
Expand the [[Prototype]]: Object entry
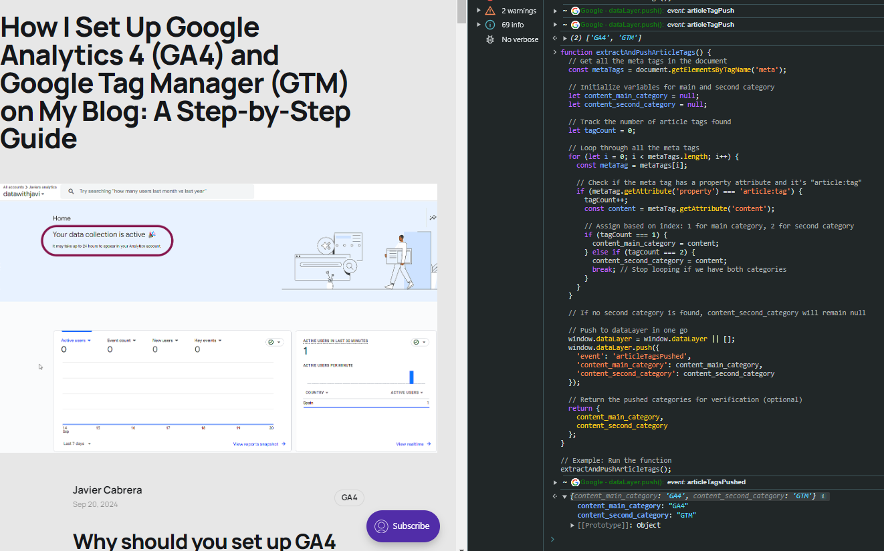tap(572, 525)
